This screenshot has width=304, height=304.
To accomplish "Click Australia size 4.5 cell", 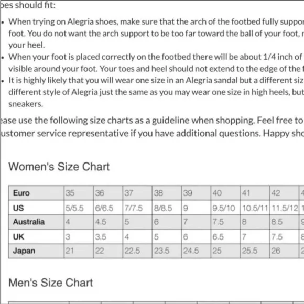I will [108, 222].
